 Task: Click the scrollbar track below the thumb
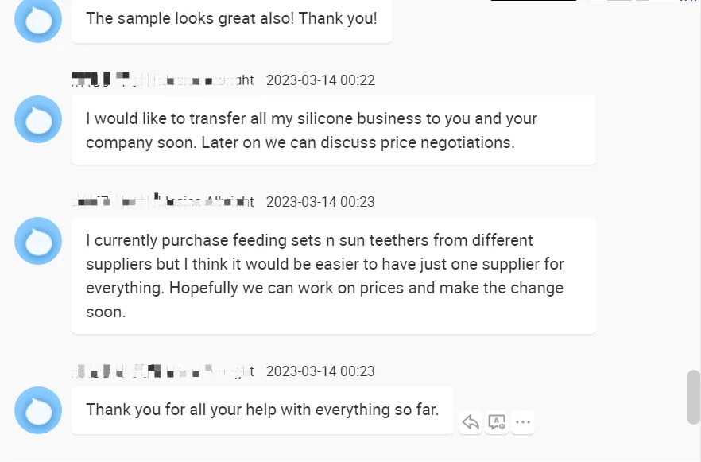click(693, 444)
